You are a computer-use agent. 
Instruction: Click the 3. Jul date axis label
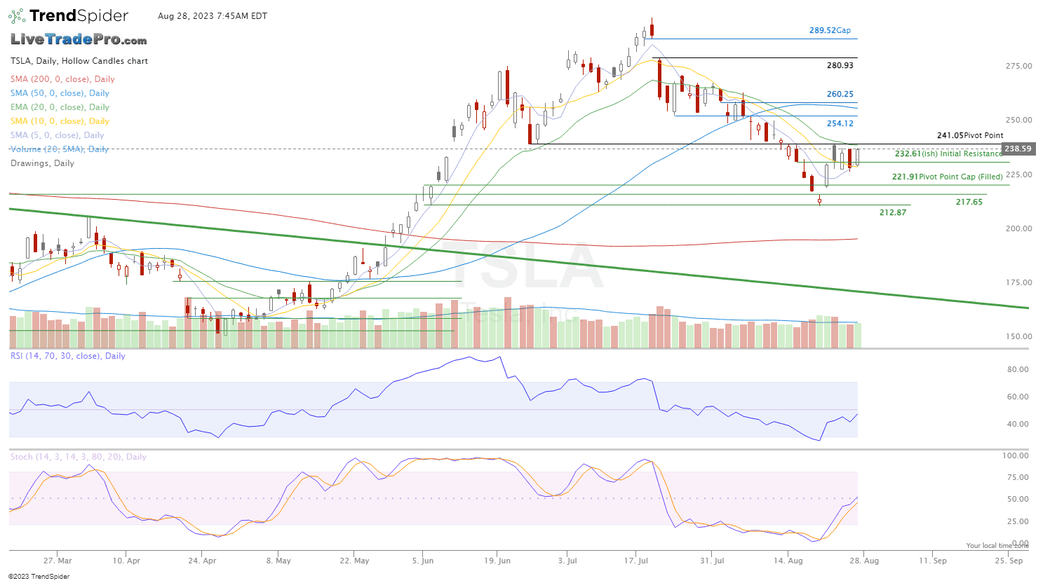tap(567, 561)
